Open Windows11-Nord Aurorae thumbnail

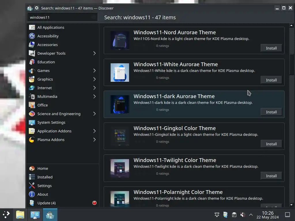tap(120, 40)
